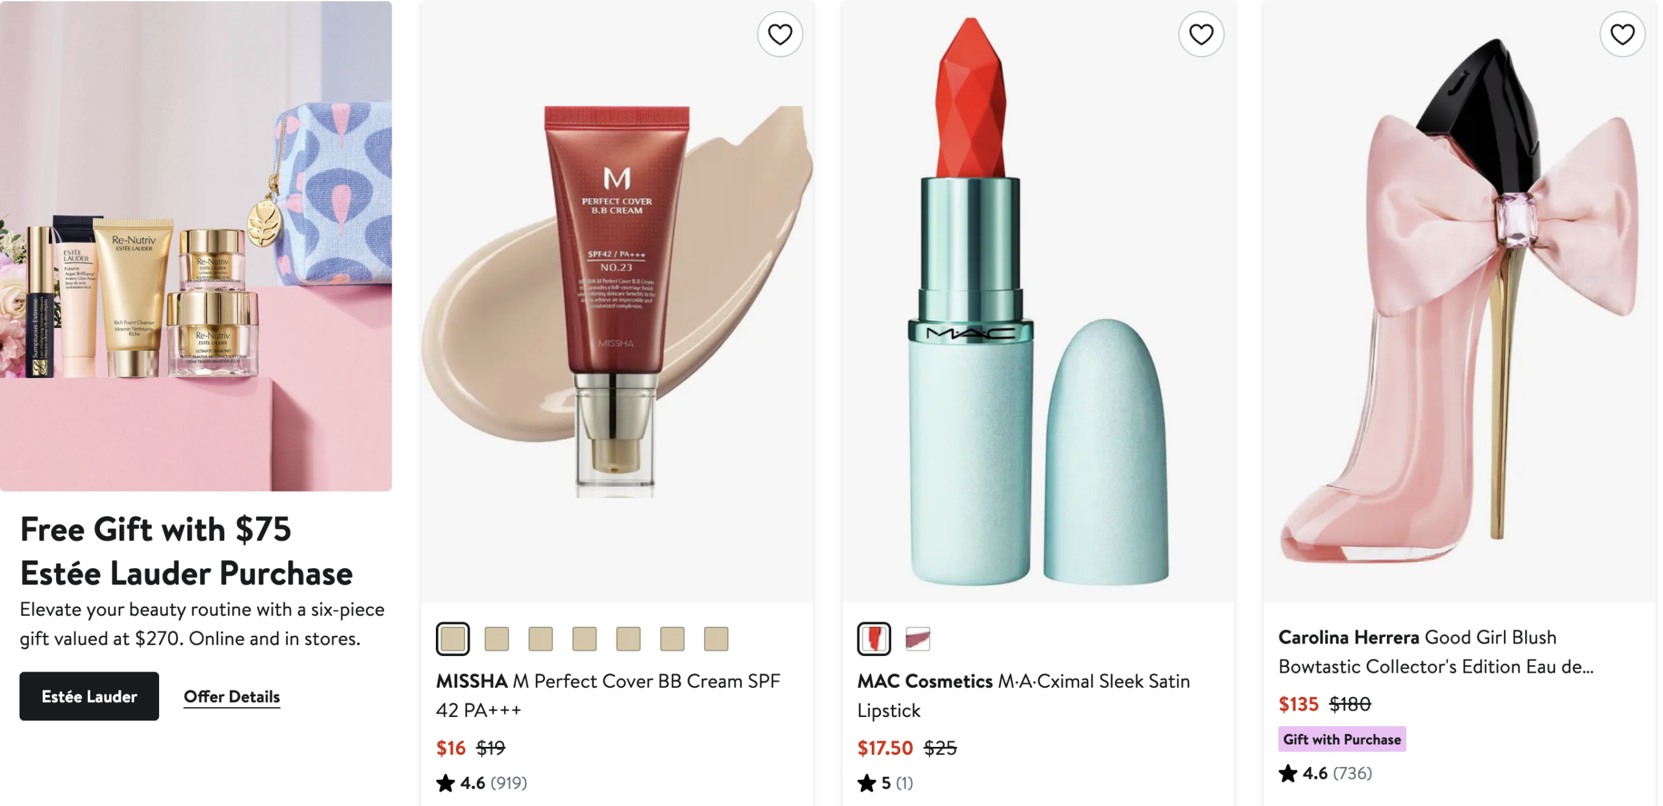Save Carolina Herrera perfume using heart icon
Viewport: 1663px width, 806px height.
pyautogui.click(x=1621, y=34)
